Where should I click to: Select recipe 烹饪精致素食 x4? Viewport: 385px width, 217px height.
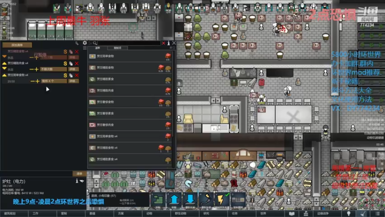pyautogui.click(x=130, y=160)
